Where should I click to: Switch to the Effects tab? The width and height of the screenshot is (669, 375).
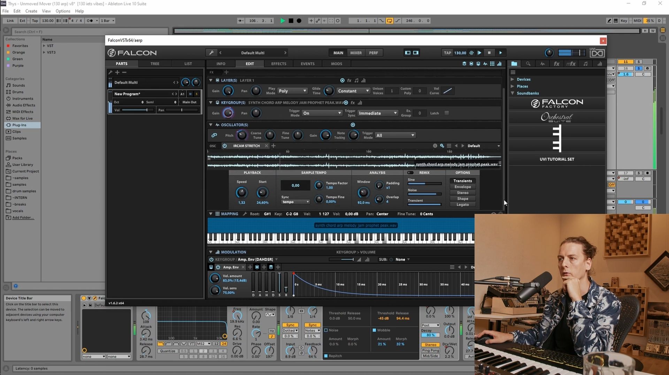pos(278,64)
